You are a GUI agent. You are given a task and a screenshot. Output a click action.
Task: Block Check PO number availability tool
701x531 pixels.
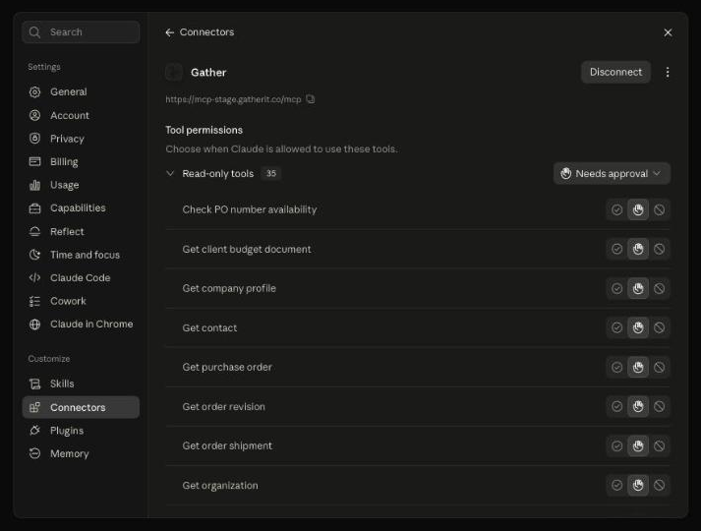pos(659,209)
